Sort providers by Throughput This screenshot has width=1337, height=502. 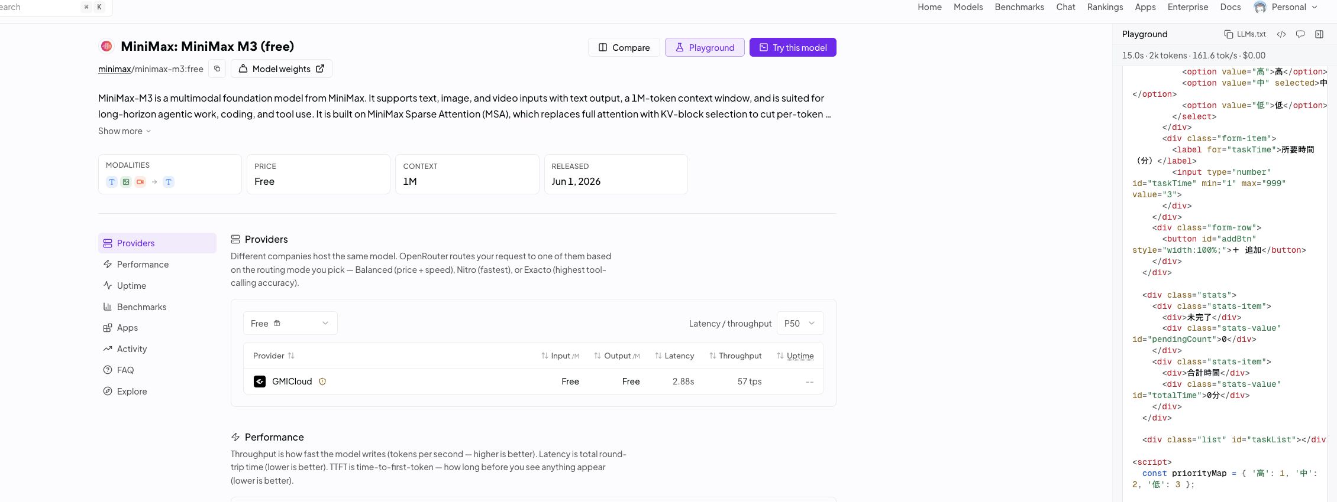coord(735,356)
